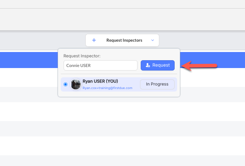The image size is (245, 166).
Task: Click the plus icon beside Request Inspectors
Action: (94, 40)
